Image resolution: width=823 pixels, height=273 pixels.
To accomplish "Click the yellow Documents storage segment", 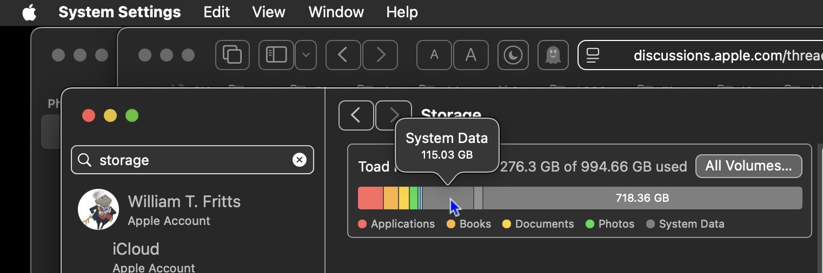I will 404,198.
